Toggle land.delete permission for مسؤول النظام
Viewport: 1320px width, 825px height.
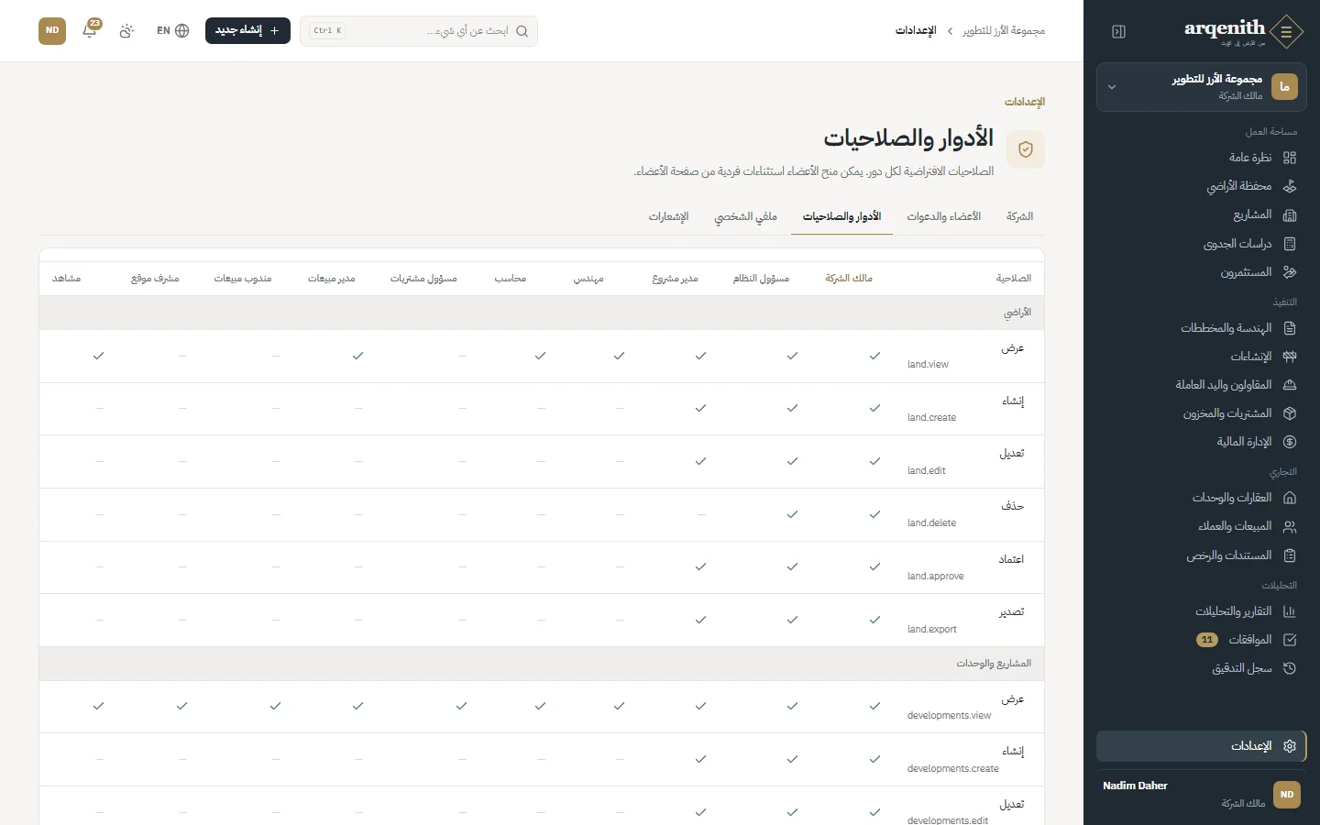point(792,514)
